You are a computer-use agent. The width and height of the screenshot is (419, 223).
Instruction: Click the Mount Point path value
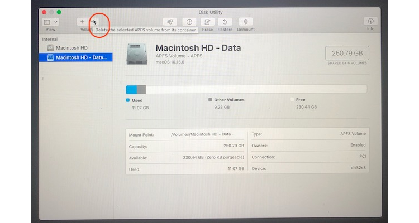click(201, 134)
